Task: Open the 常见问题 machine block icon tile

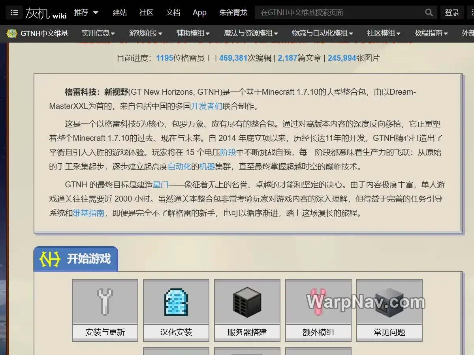Action: pos(389,301)
